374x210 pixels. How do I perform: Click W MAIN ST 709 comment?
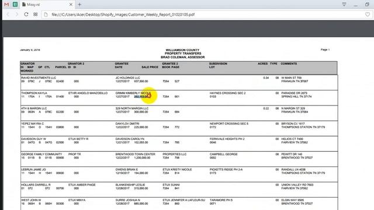292,78
